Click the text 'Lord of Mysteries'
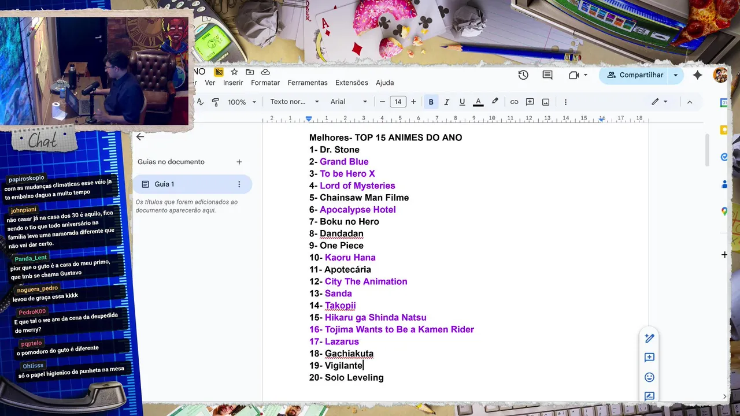This screenshot has height=416, width=740. click(x=357, y=185)
